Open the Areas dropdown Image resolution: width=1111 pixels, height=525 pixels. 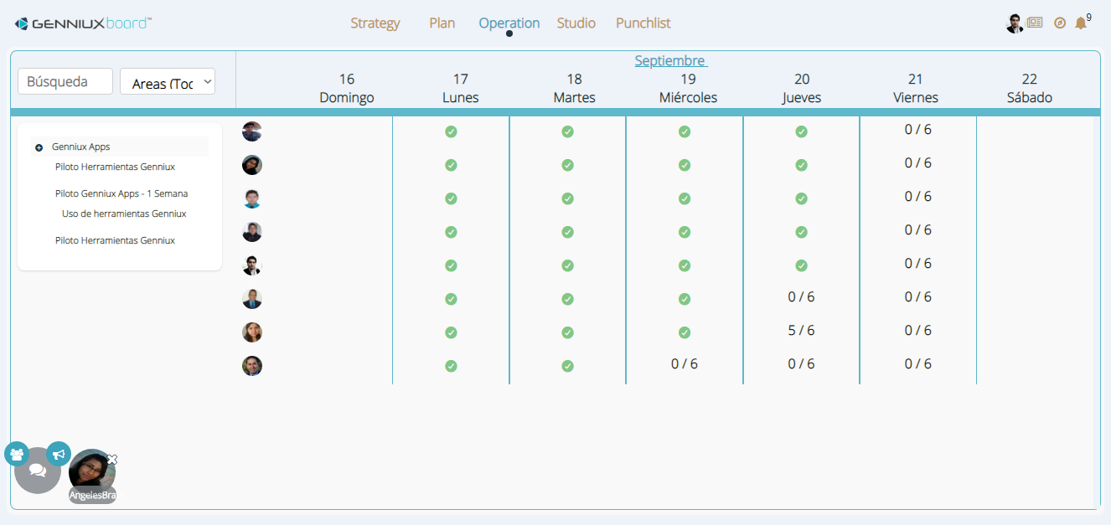pyautogui.click(x=168, y=81)
